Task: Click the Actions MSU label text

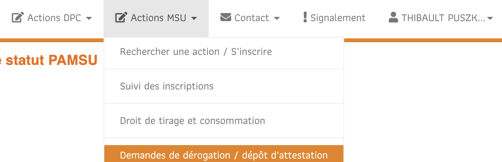Action: tap(159, 18)
